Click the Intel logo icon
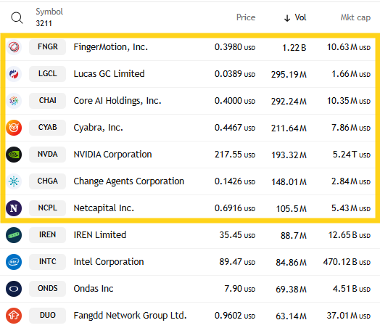This screenshot has width=380, height=328. pyautogui.click(x=14, y=262)
